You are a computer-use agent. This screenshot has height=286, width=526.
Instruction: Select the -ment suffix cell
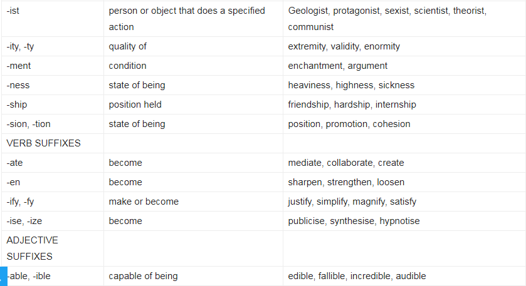pyautogui.click(x=53, y=66)
